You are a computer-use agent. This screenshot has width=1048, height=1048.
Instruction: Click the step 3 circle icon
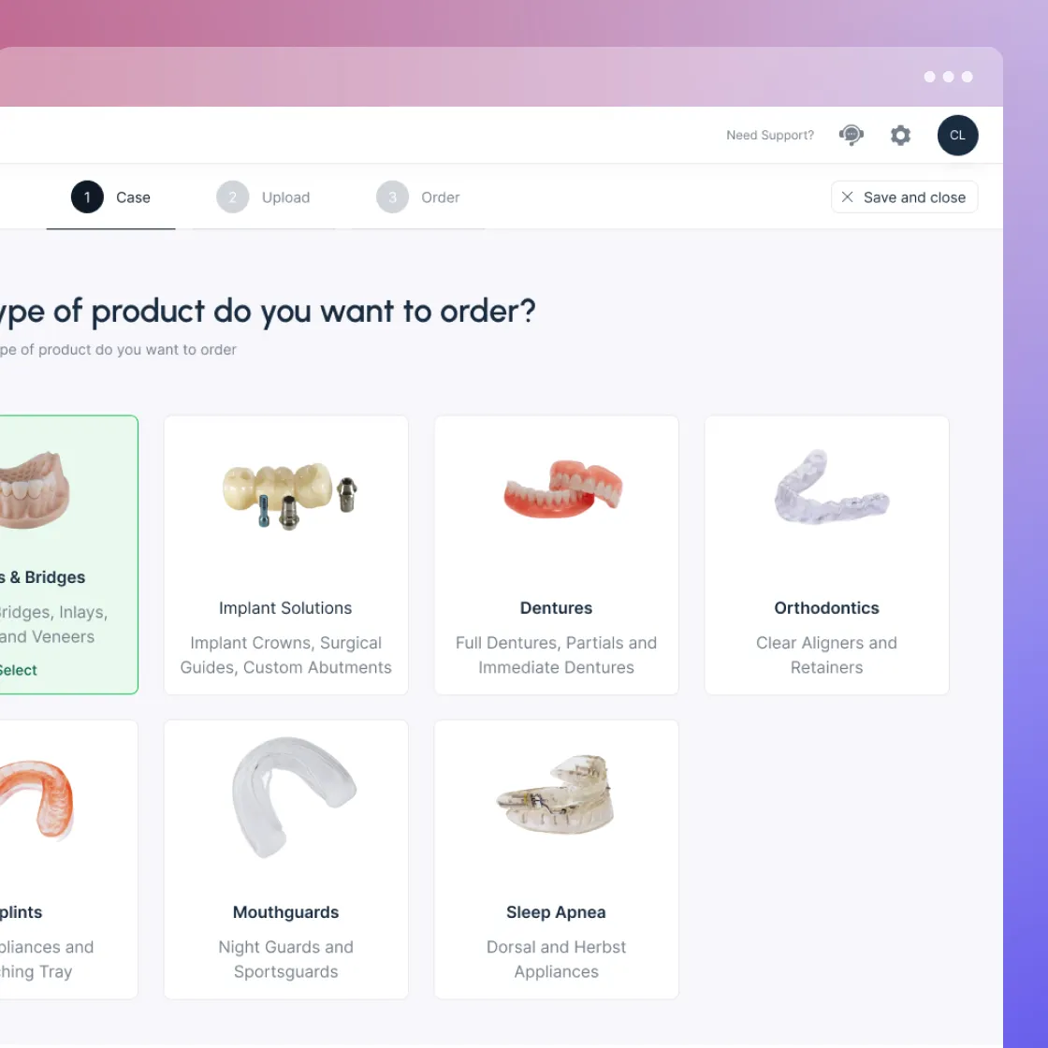point(392,197)
